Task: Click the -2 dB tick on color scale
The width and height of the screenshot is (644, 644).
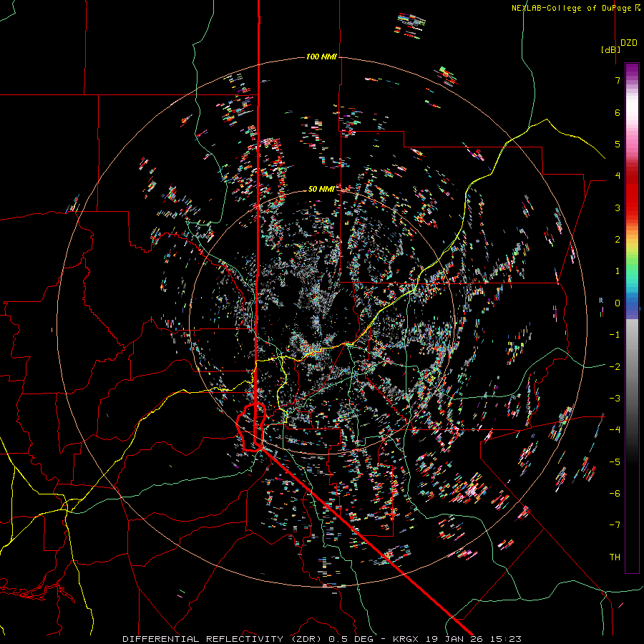Action: (x=615, y=366)
